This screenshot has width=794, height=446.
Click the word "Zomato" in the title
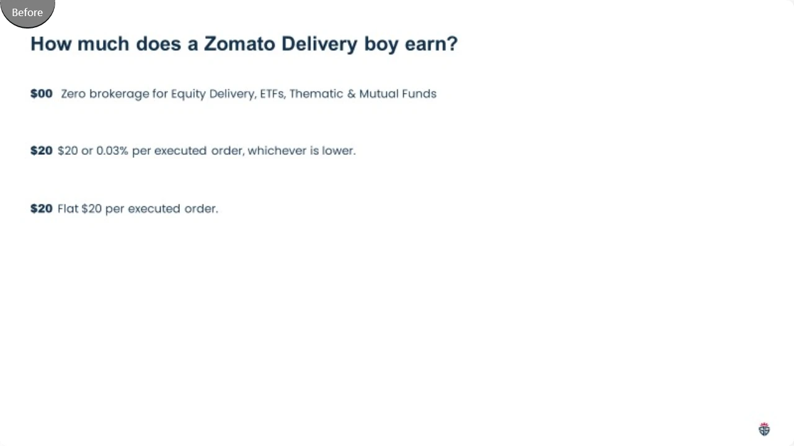pyautogui.click(x=239, y=44)
